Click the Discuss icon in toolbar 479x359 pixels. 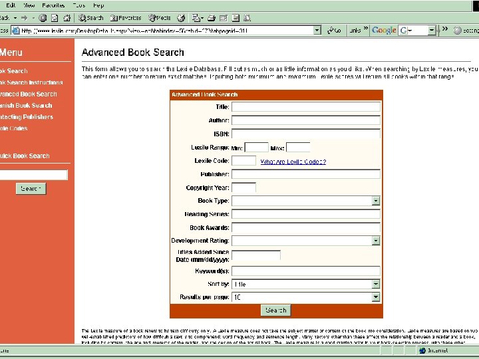tap(236, 19)
